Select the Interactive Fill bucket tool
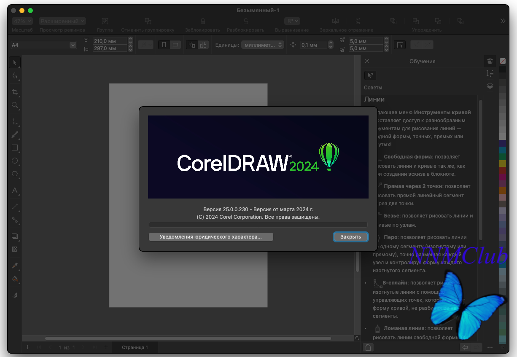 click(x=15, y=279)
